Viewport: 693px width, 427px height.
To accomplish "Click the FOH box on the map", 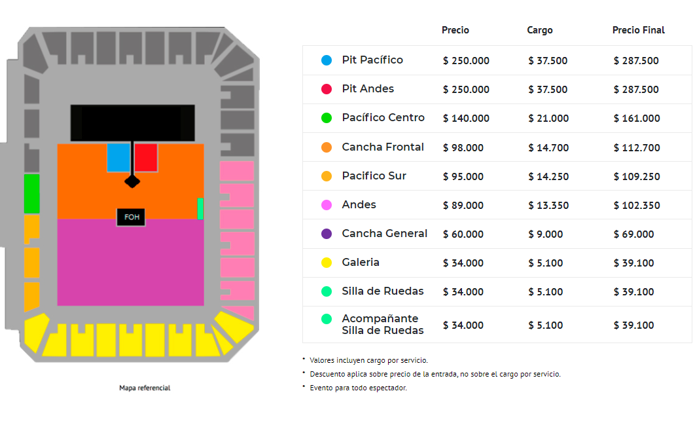I will 131,217.
